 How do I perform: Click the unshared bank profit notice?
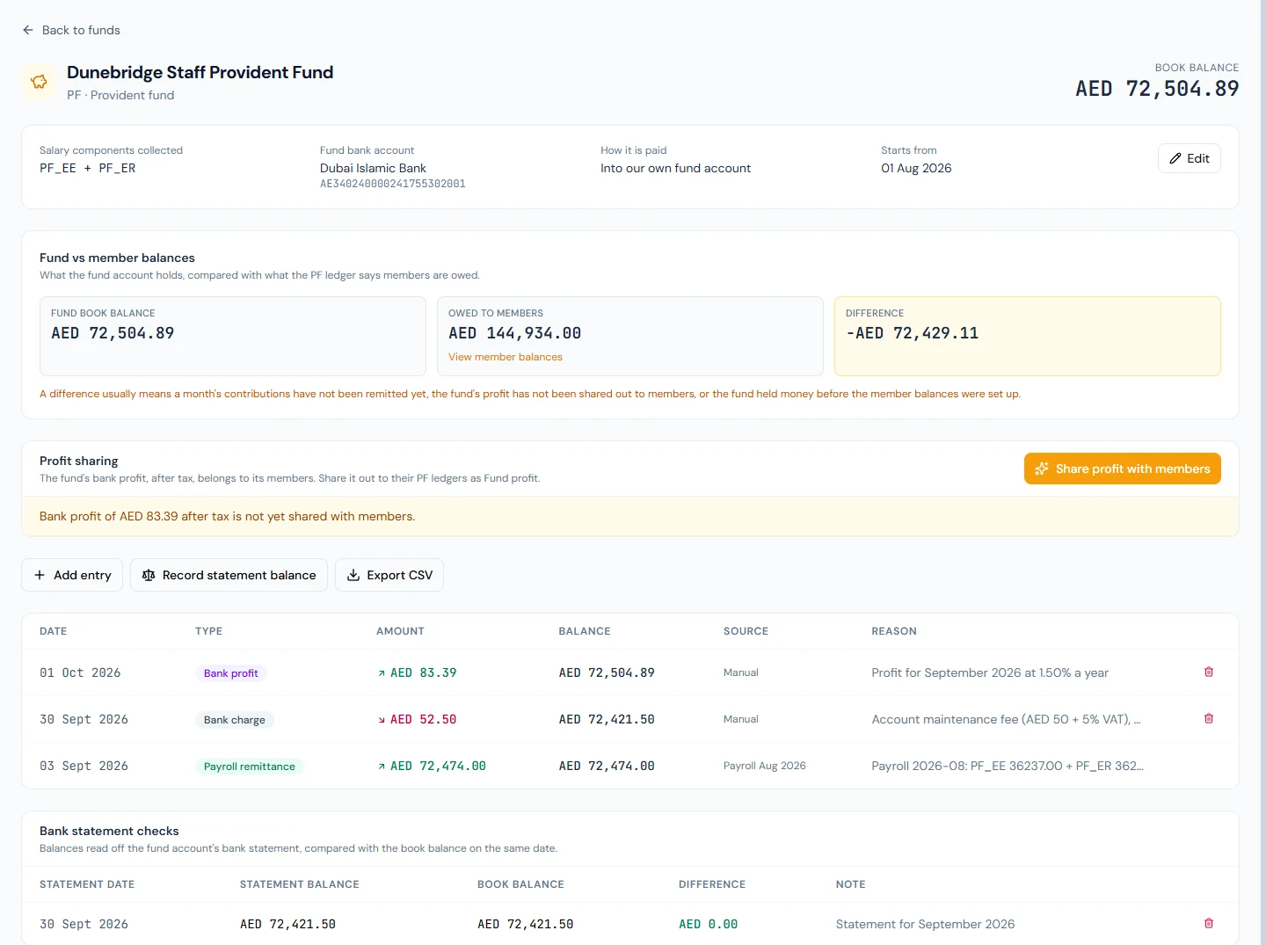pos(630,516)
